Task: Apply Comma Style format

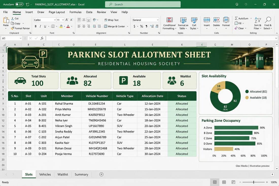Action: 146,26
